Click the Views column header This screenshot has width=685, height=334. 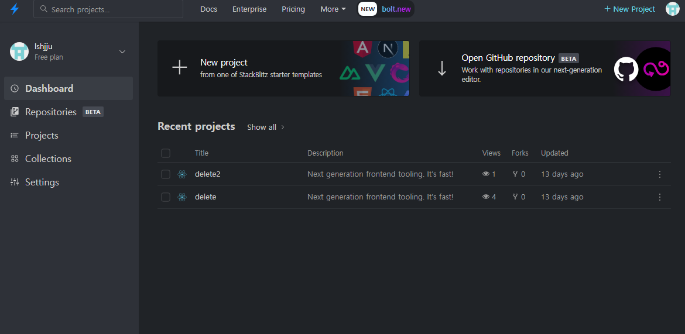coord(491,153)
